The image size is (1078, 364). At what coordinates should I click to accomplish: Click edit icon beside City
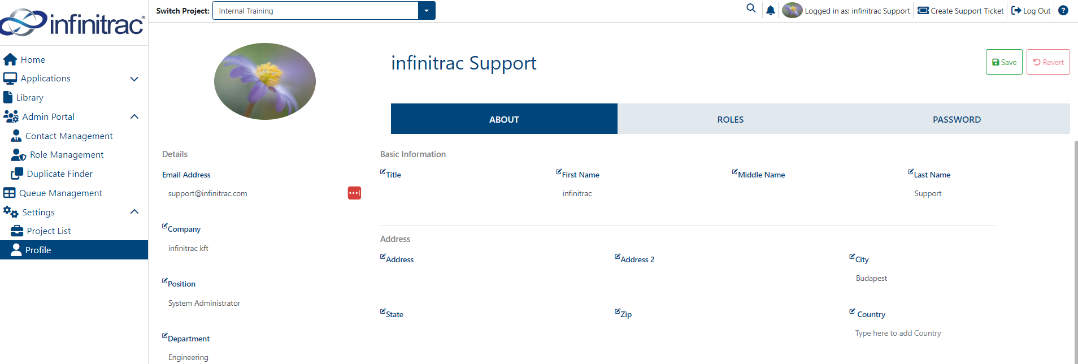[852, 257]
